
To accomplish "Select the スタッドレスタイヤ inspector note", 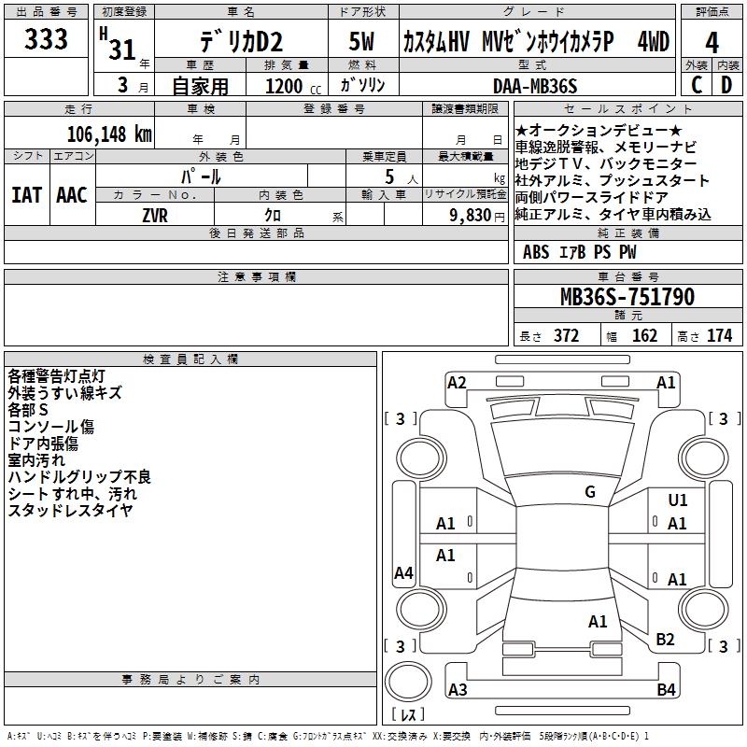I will click(70, 510).
